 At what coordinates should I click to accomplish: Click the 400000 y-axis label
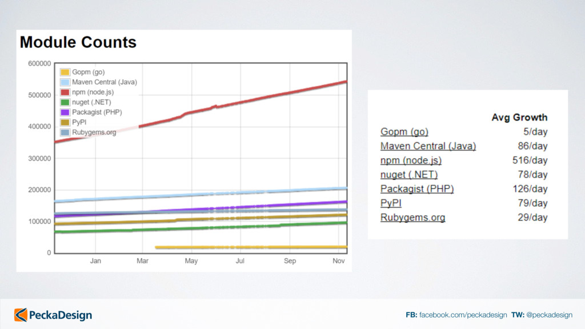[39, 126]
